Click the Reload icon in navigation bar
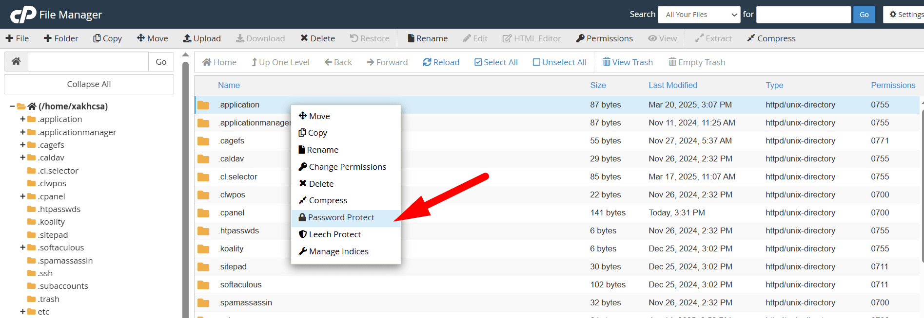This screenshot has height=318, width=924. (x=427, y=62)
